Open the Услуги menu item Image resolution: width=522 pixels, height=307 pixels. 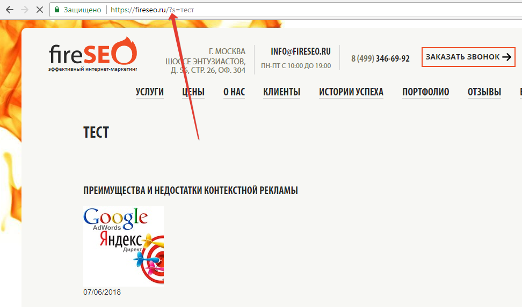pos(149,92)
